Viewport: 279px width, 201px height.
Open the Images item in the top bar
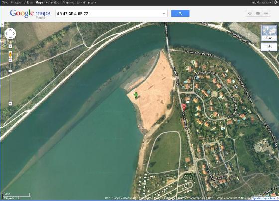point(16,2)
